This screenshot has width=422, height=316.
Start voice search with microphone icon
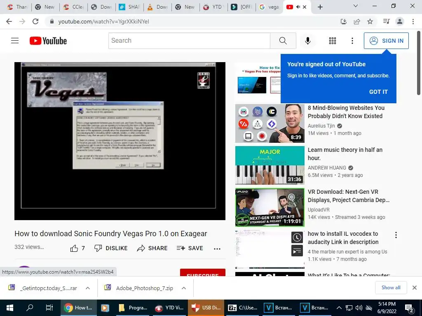[x=307, y=41]
